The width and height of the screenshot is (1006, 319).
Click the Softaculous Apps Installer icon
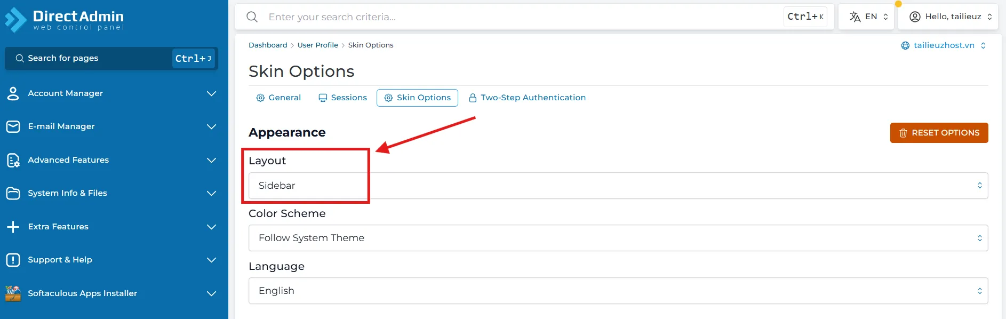point(13,293)
